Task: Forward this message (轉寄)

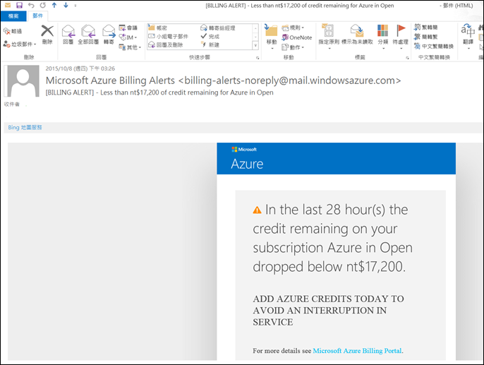Action: click(x=109, y=34)
